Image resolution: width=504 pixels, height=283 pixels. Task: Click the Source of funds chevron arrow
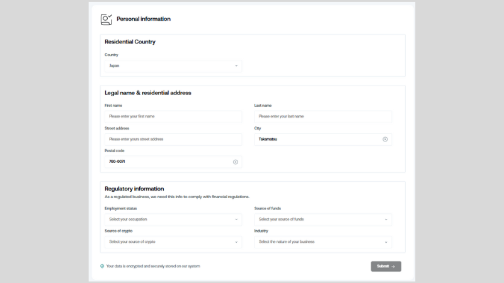click(386, 219)
